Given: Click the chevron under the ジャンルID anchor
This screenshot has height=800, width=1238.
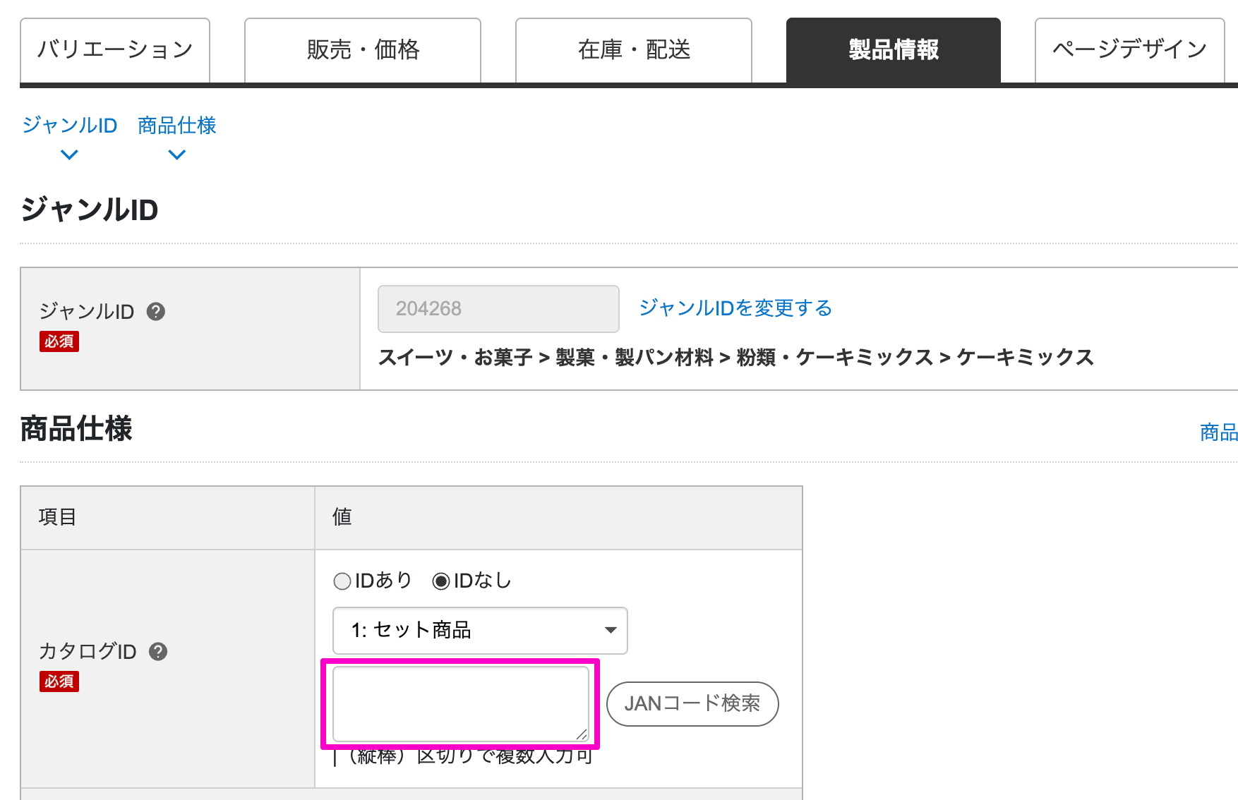Looking at the screenshot, I should pyautogui.click(x=69, y=154).
